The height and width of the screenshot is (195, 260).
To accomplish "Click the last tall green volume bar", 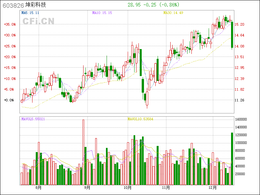I will click(x=232, y=159).
